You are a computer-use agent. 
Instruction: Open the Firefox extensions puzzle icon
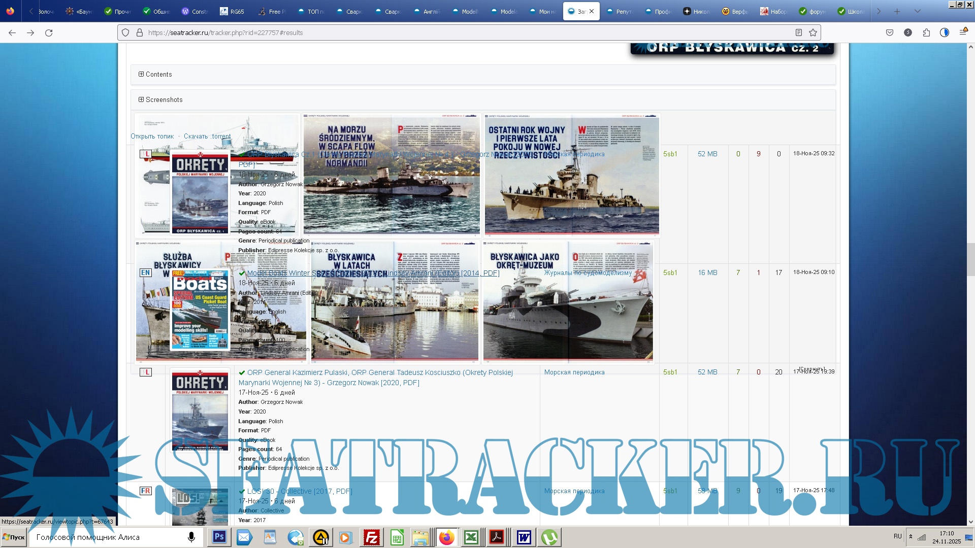point(926,32)
